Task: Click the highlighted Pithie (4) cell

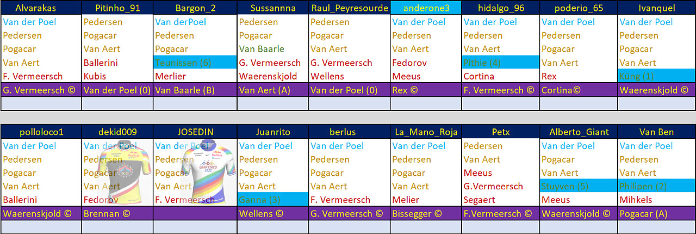Action: [x=500, y=63]
